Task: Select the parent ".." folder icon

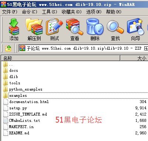Action: click(5, 64)
